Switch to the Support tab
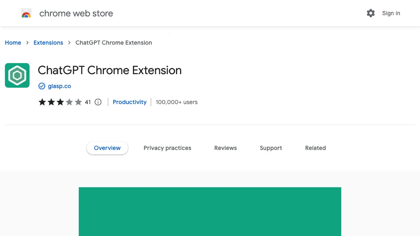The image size is (420, 236). pos(271,148)
